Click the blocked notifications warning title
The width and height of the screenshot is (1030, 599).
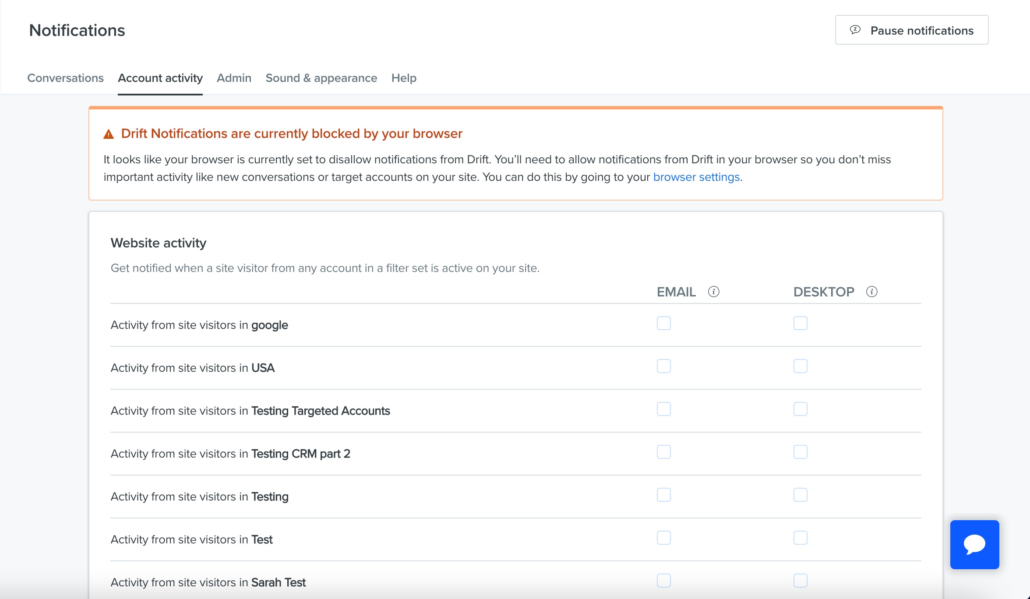tap(292, 134)
